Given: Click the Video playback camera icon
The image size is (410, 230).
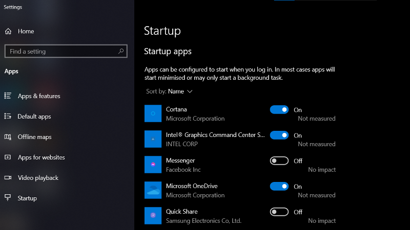Looking at the screenshot, I should tap(8, 177).
